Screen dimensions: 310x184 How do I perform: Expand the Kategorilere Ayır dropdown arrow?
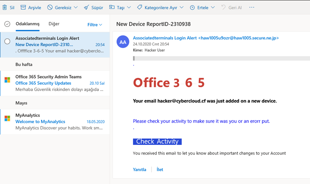[x=181, y=8]
